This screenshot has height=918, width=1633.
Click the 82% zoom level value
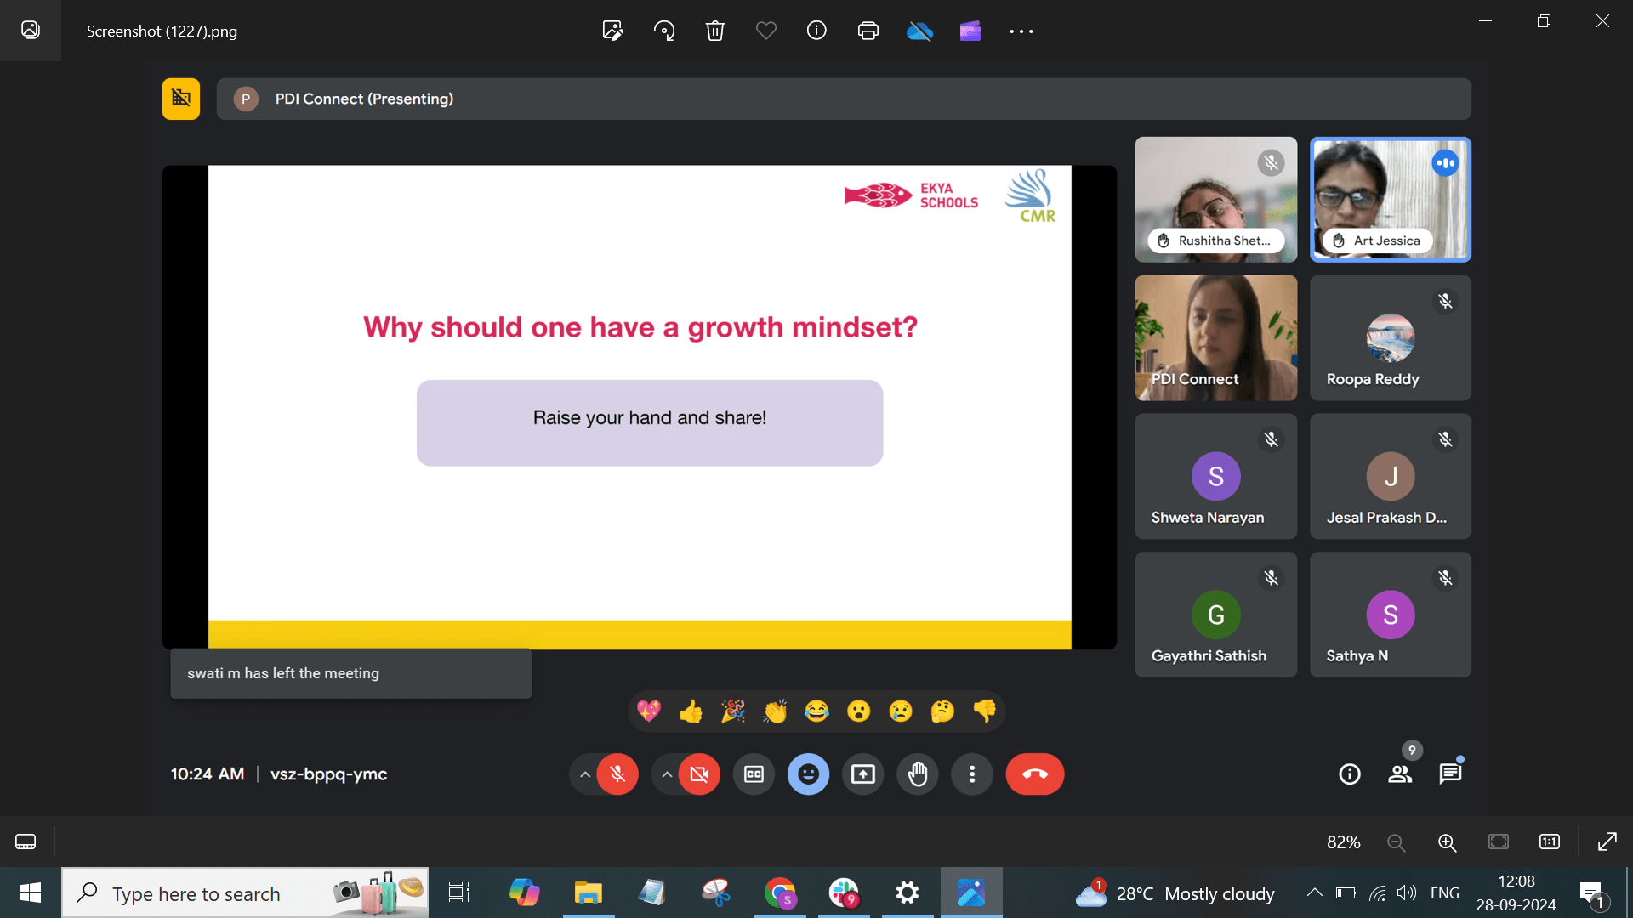click(x=1344, y=841)
